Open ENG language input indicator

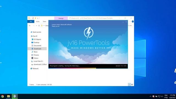[x=166, y=97]
